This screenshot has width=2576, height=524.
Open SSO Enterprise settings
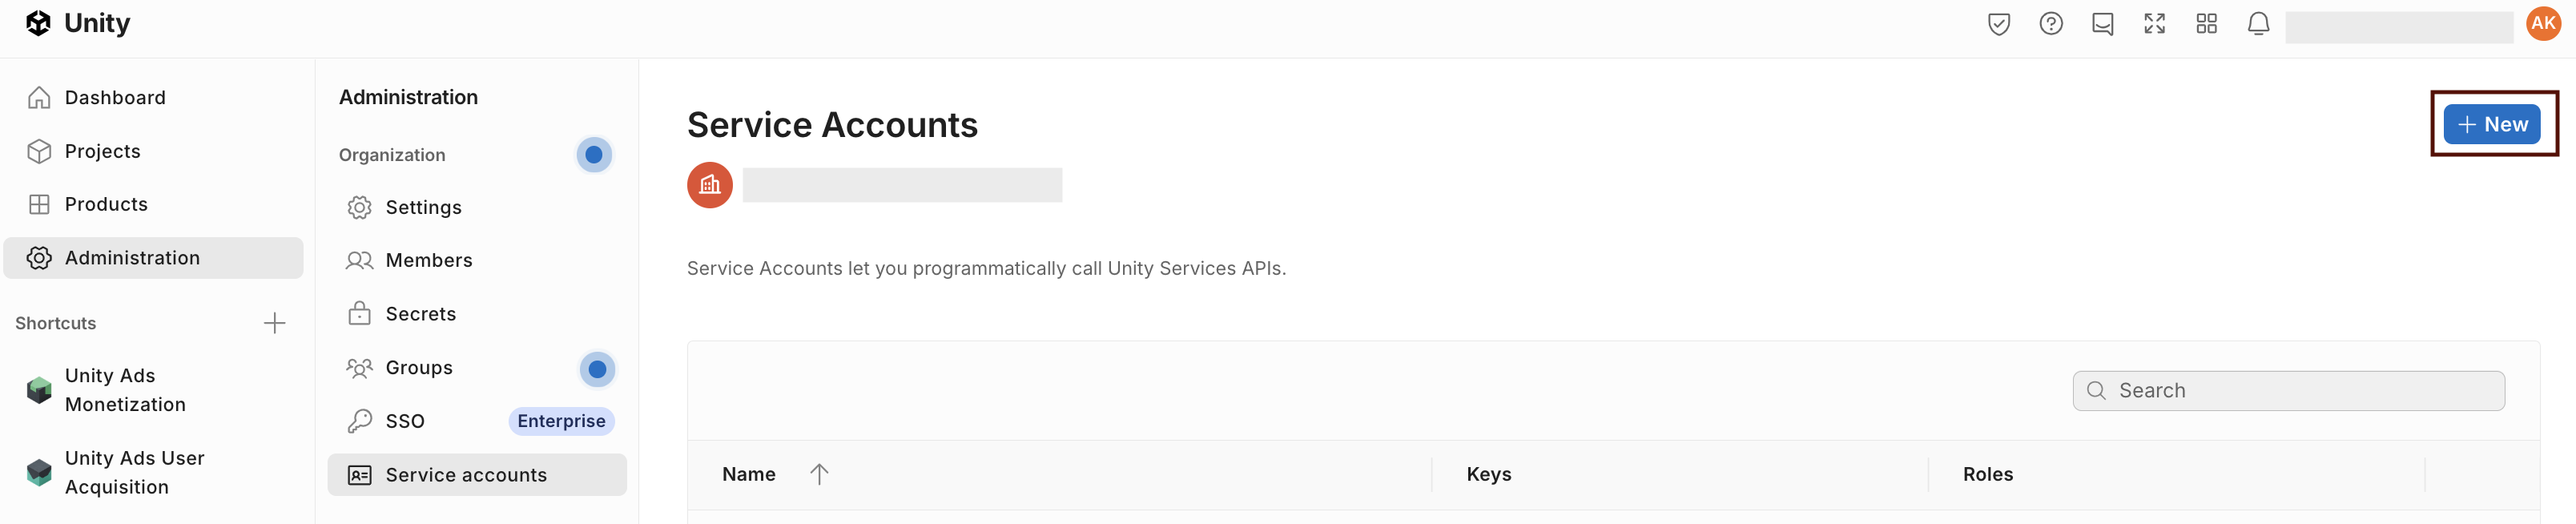click(404, 421)
